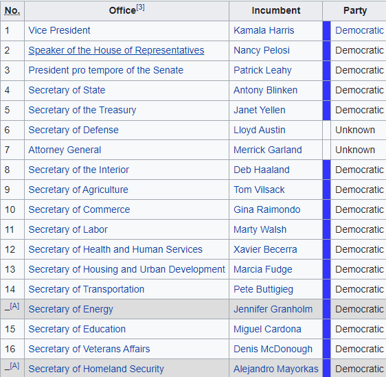Click the Kamala Harris incumbent link
The height and width of the screenshot is (377, 386).
264,30
